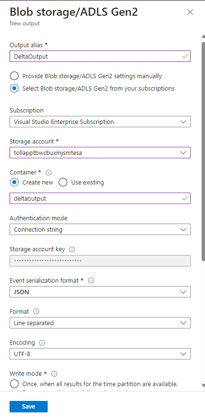The width and height of the screenshot is (205, 420).
Task: Select Provide Blob storage settings manually option
Action: pos(14,76)
